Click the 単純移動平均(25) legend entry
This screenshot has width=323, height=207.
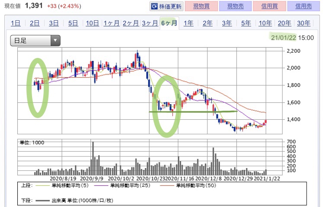tap(122, 185)
